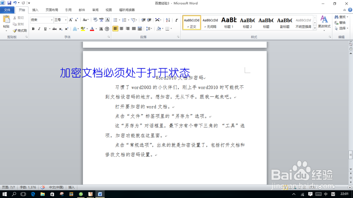Click Replace (替换) in editing group
353x198 pixels.
click(x=340, y=23)
